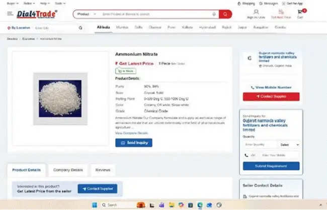Click the View Complete Details link
Viewport: 327px width, 210px height.
132,133
